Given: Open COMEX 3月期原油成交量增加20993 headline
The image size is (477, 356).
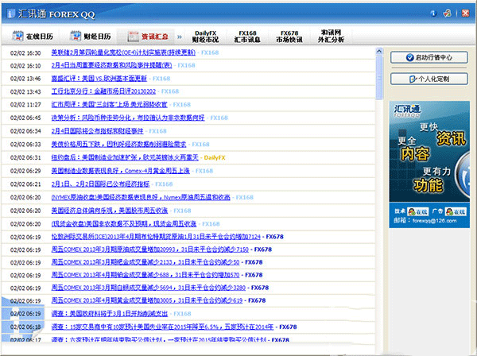Looking at the screenshot, I should [150, 250].
